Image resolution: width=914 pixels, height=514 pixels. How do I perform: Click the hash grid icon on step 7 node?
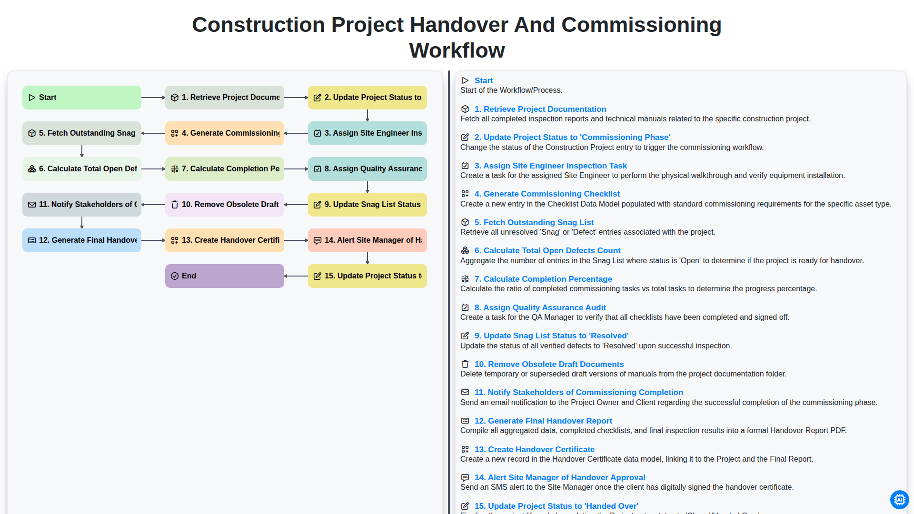(175, 169)
